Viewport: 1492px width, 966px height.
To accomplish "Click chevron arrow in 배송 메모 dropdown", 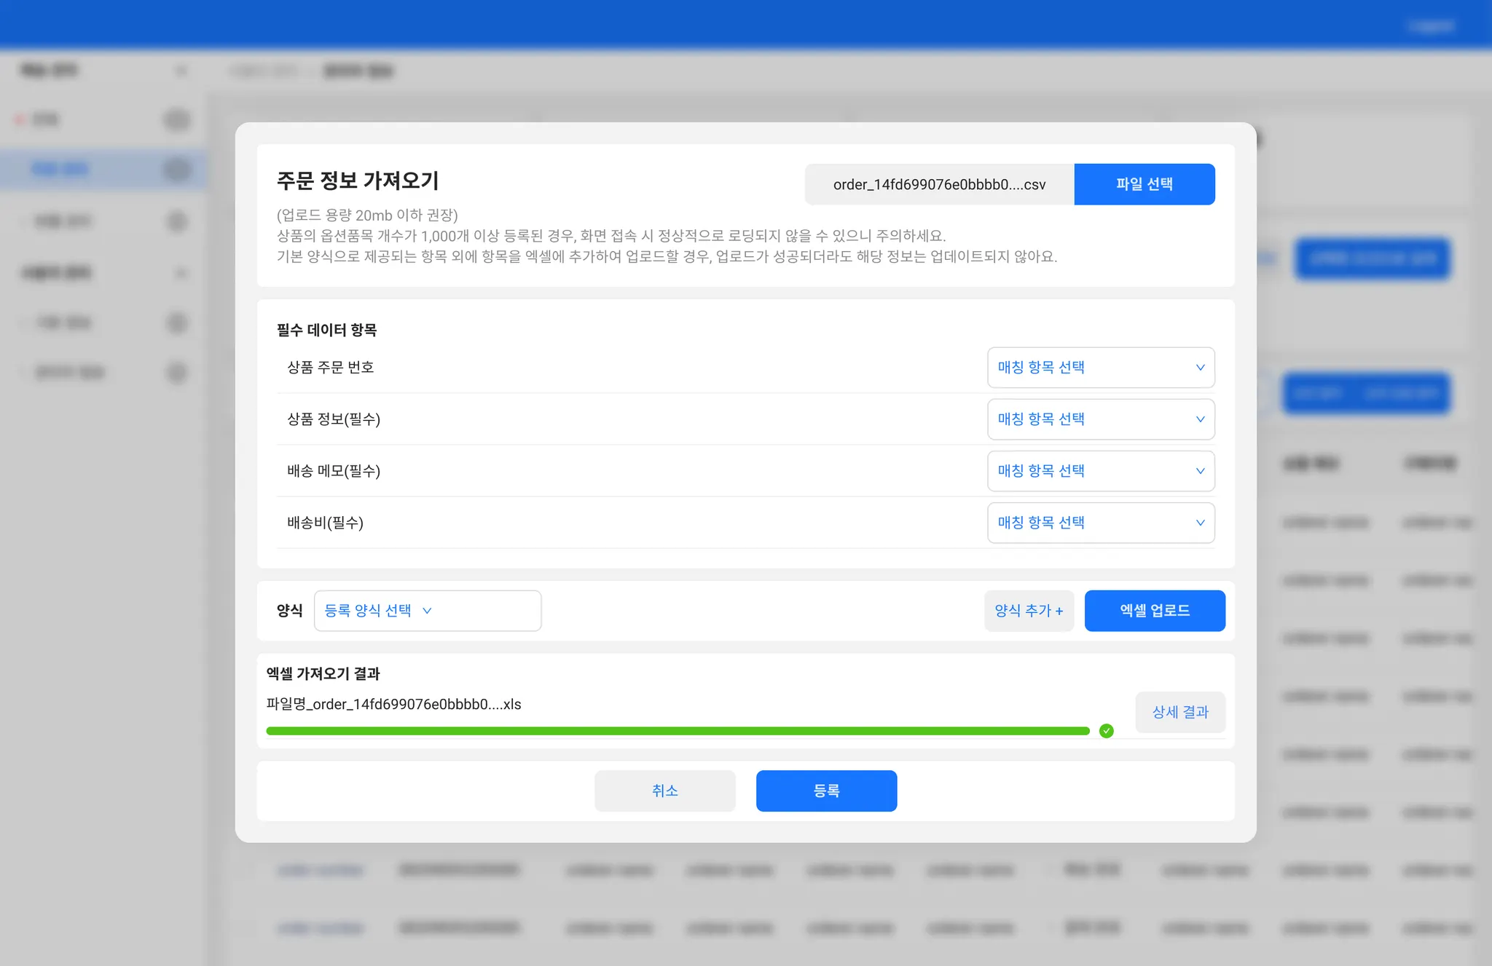I will [1200, 471].
